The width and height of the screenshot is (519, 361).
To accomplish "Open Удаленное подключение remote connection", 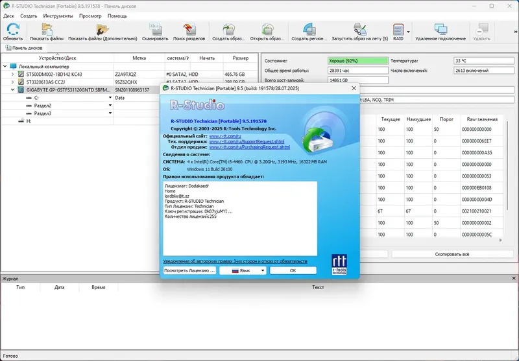I will click(x=441, y=29).
